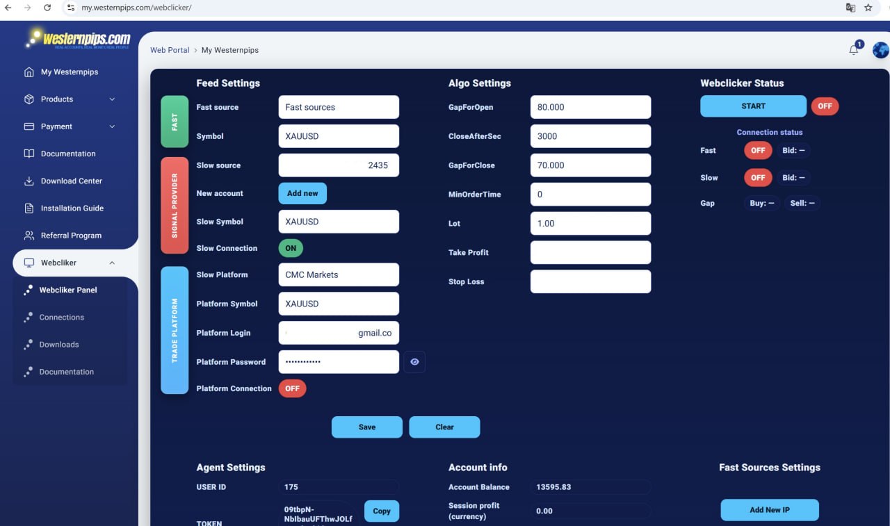
Task: Click the globe language icon
Action: [880, 50]
